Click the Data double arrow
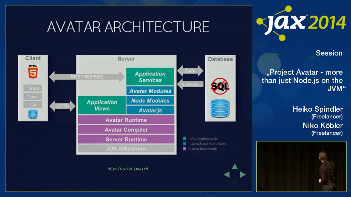 point(190,71)
